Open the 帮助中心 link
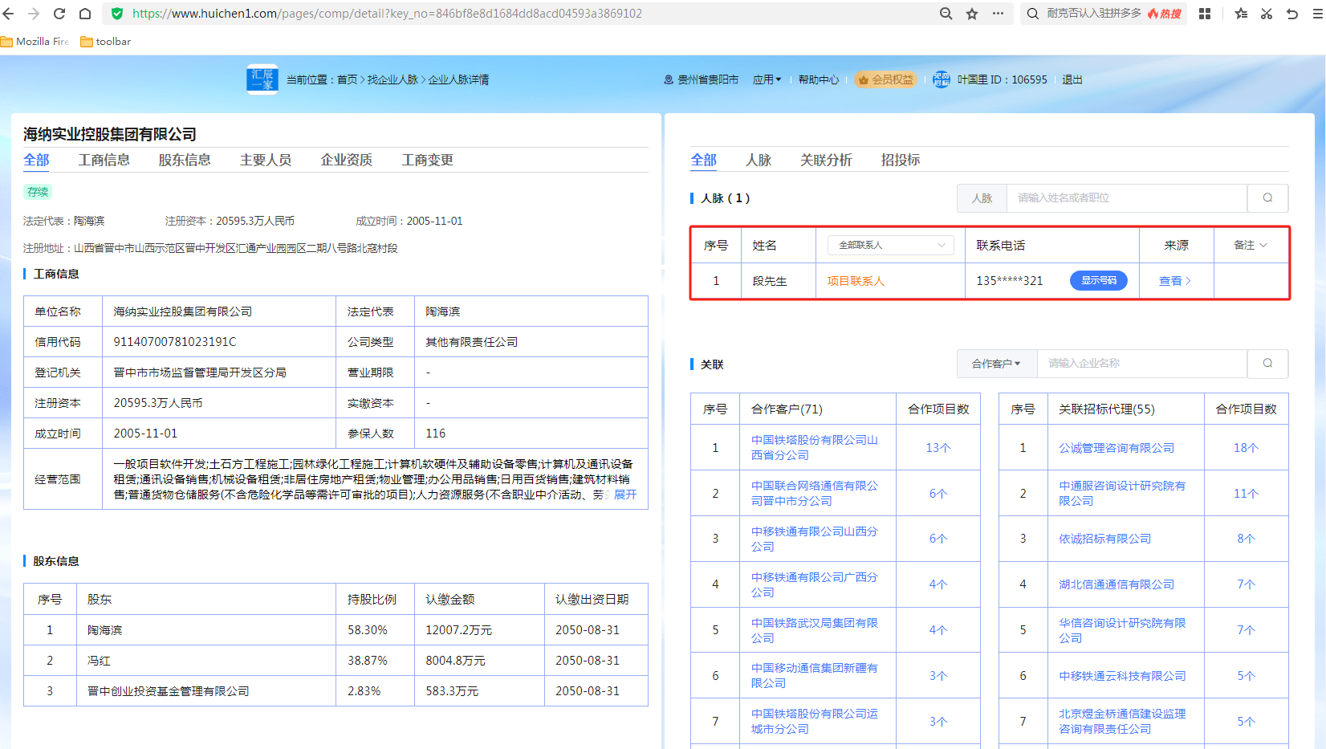 coord(819,79)
